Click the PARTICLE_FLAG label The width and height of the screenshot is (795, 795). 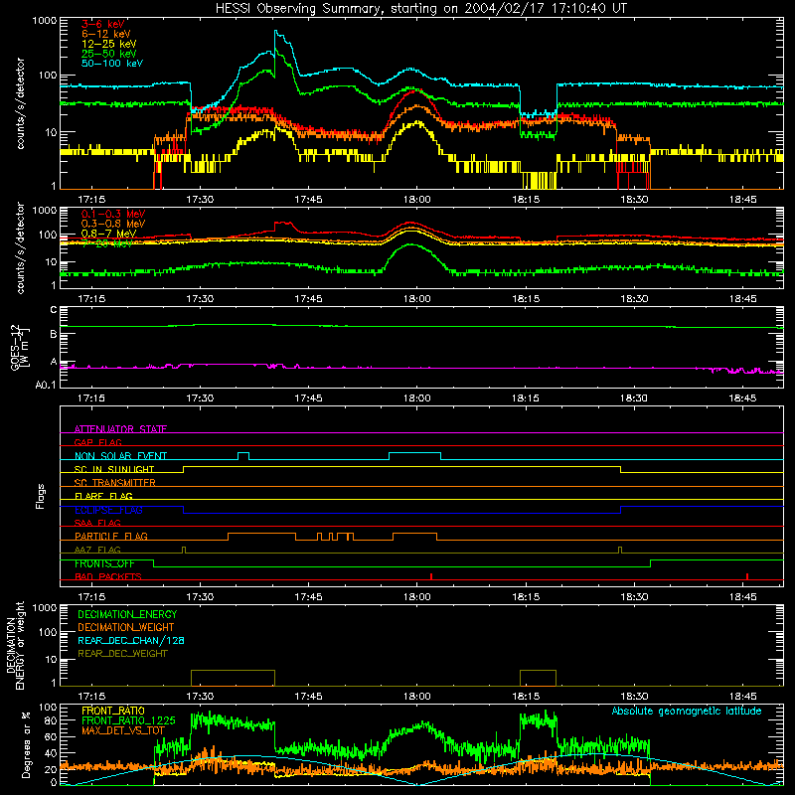point(111,537)
